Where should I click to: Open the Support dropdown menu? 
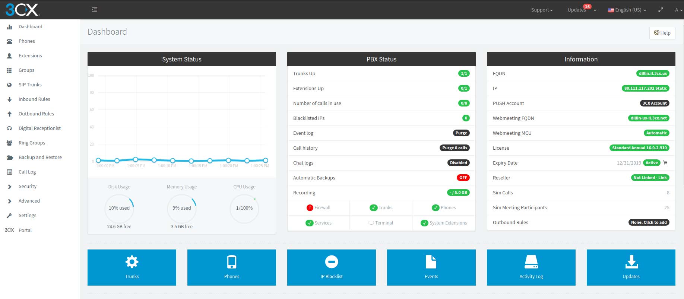[x=542, y=10]
